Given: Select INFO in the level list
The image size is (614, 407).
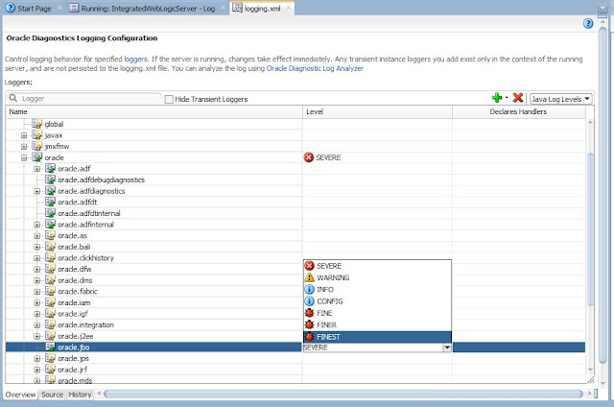Looking at the screenshot, I should (x=377, y=290).
